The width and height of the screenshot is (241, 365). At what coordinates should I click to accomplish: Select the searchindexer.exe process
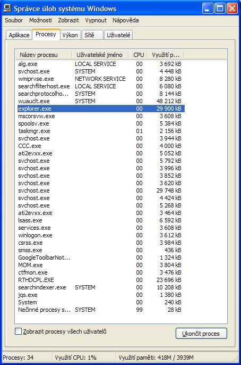coord(101,287)
